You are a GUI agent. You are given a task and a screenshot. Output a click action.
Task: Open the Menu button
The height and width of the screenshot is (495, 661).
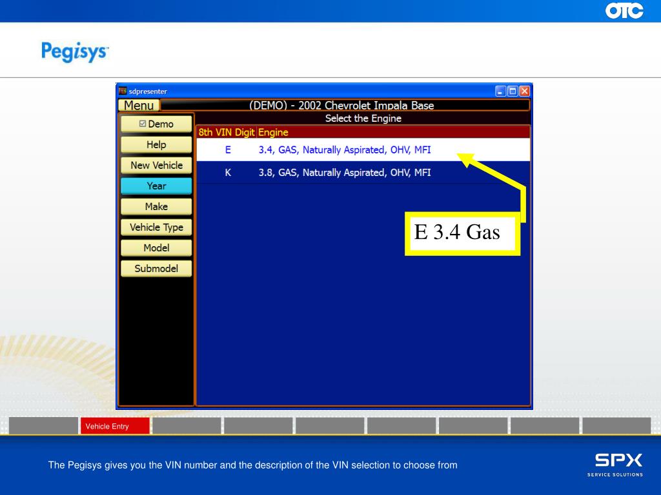[x=139, y=105]
